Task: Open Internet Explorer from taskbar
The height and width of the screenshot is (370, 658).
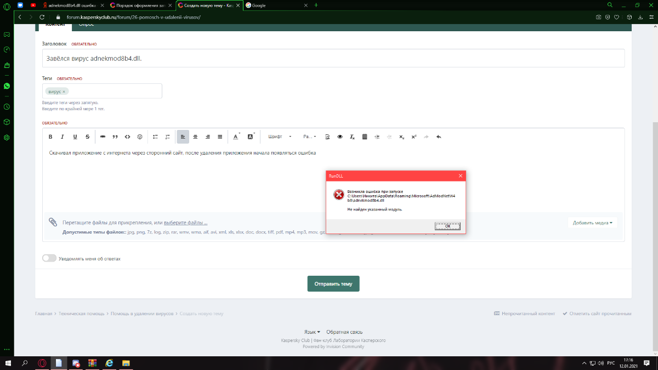Action: pos(109,363)
